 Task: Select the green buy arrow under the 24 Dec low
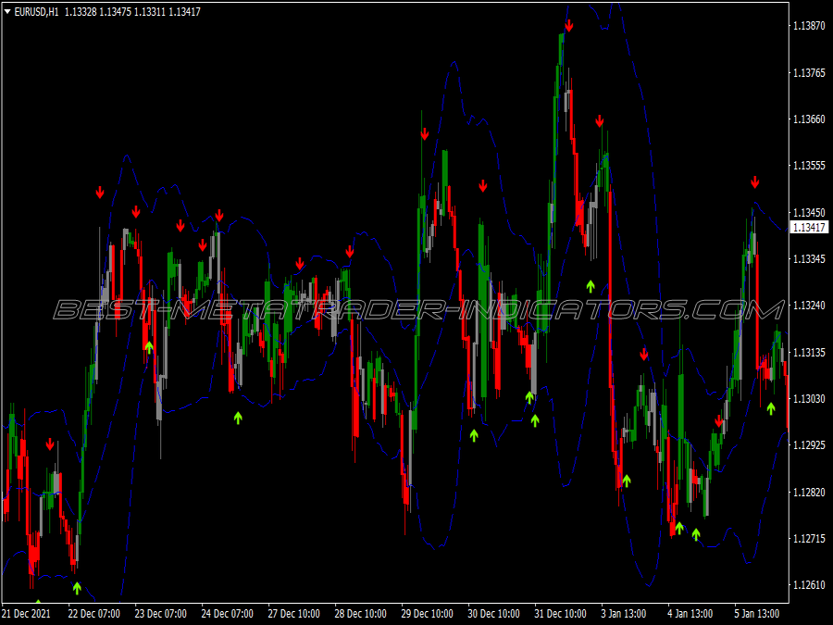pos(238,418)
